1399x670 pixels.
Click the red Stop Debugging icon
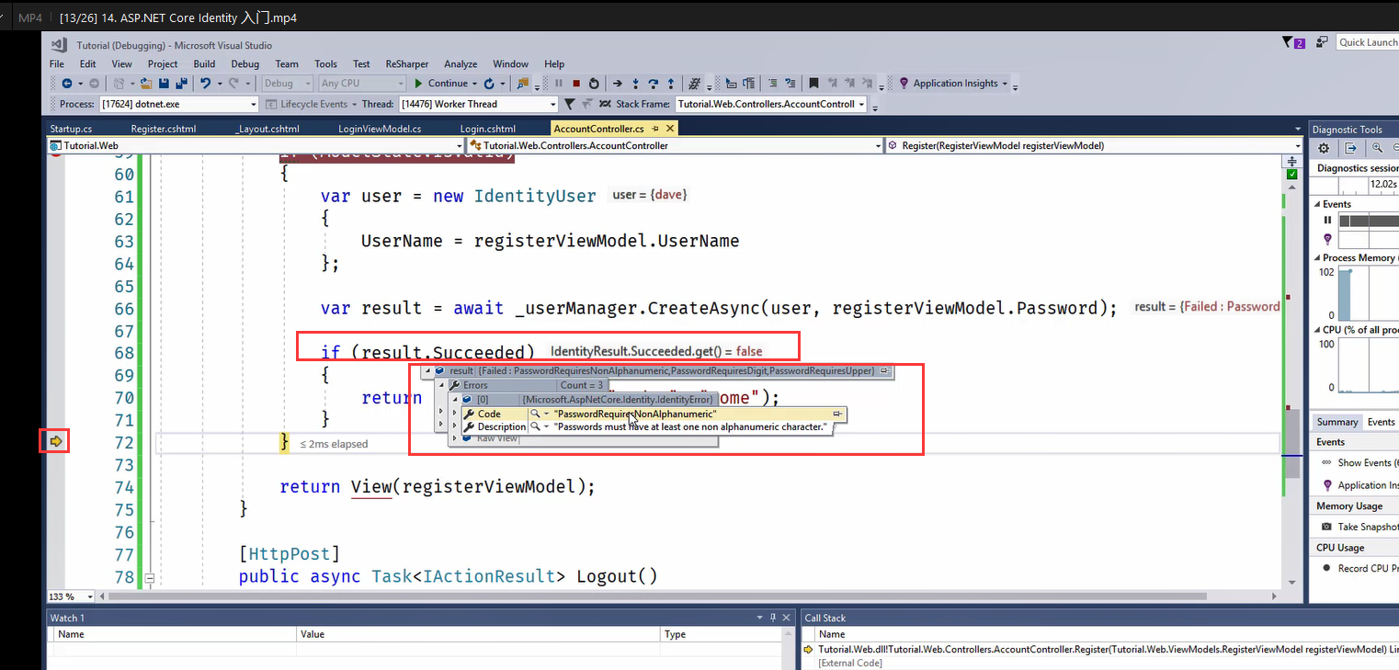(577, 83)
